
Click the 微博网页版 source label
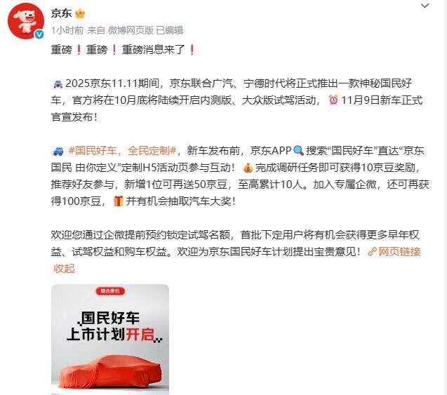(x=131, y=30)
